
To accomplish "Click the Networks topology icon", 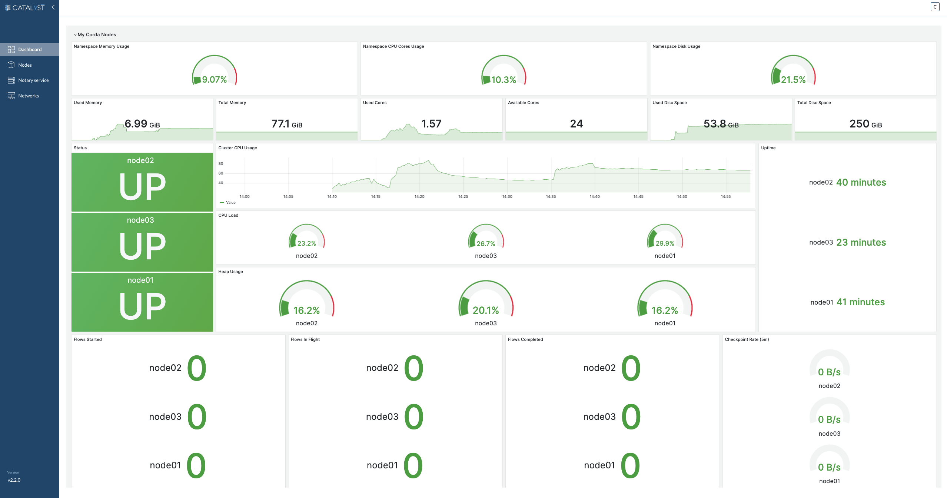I will tap(11, 96).
